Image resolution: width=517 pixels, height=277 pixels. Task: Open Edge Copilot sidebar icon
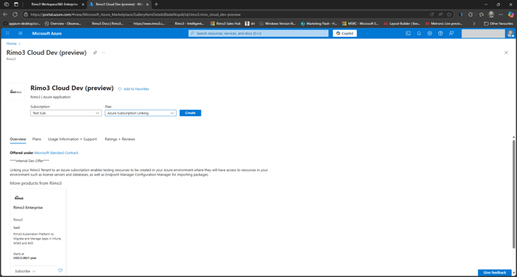pos(511,14)
